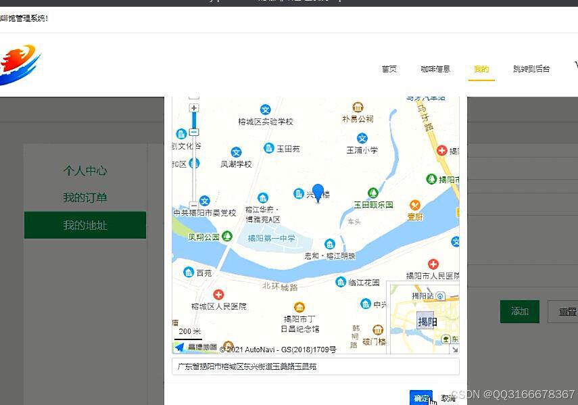This screenshot has height=405, width=578.
Task: Click the green 添加 button
Action: 520,312
